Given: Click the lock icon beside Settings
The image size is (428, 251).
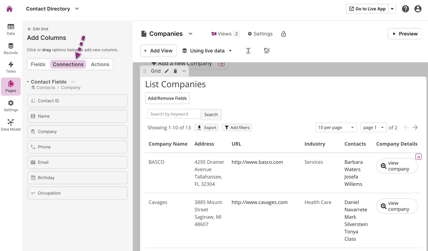Looking at the screenshot, I should tap(283, 34).
